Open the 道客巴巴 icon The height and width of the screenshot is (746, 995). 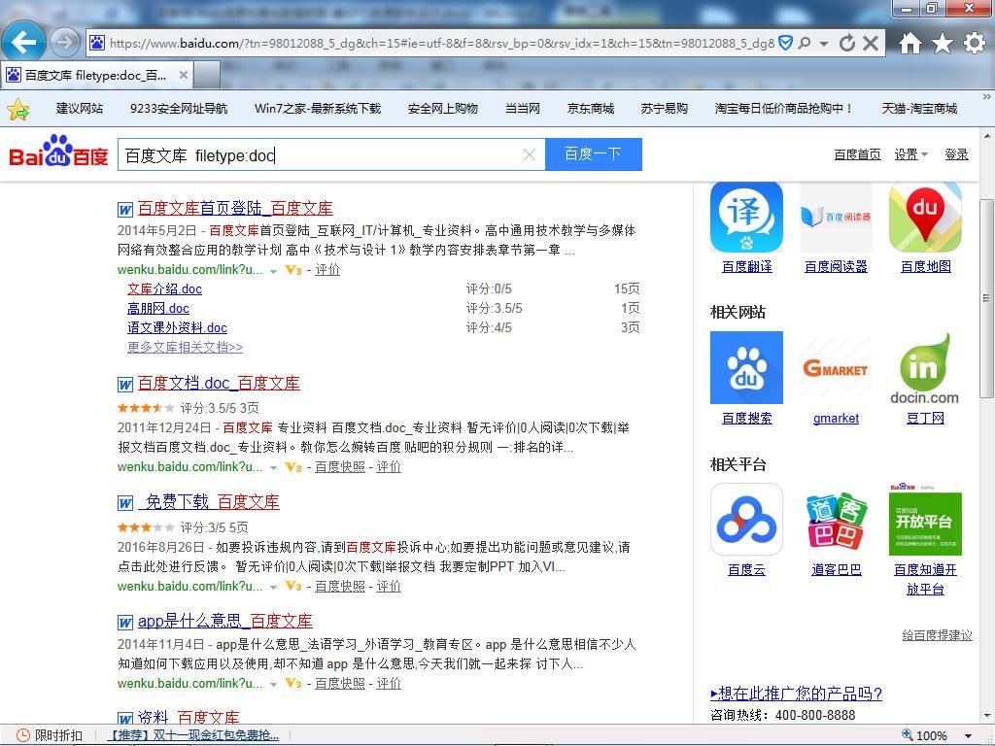[x=836, y=520]
